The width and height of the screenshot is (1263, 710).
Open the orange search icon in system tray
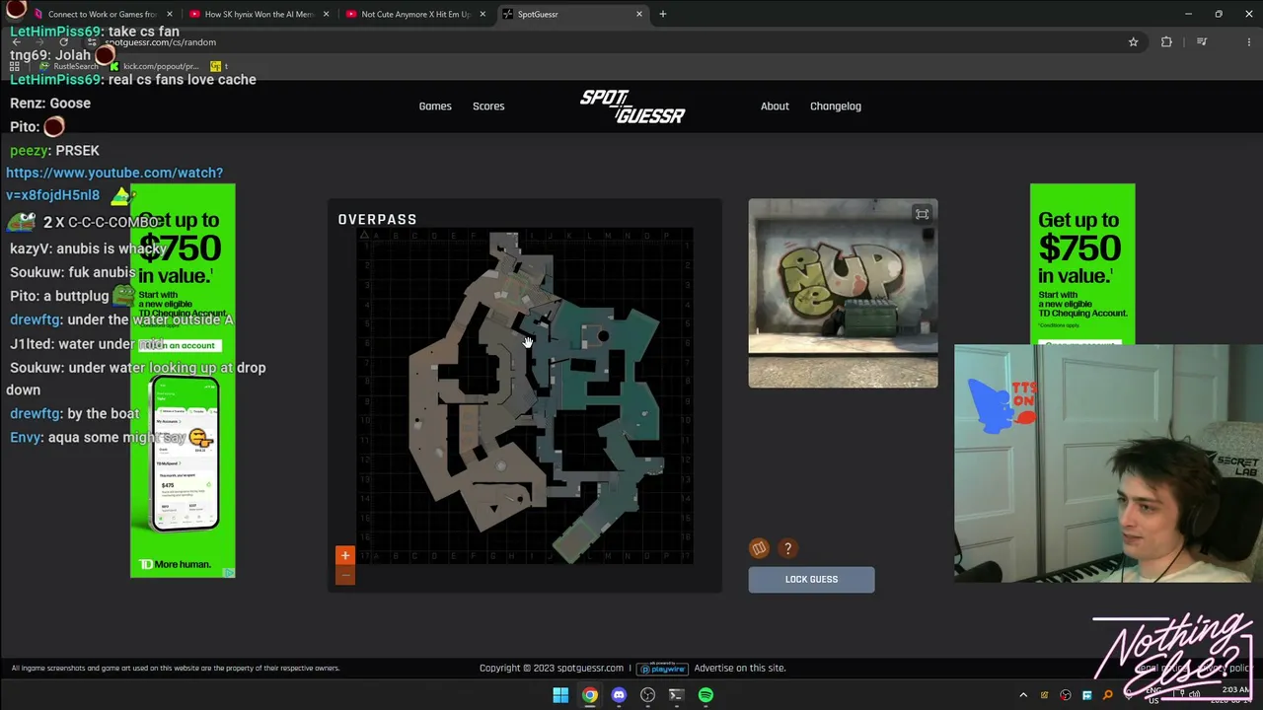point(1107,695)
